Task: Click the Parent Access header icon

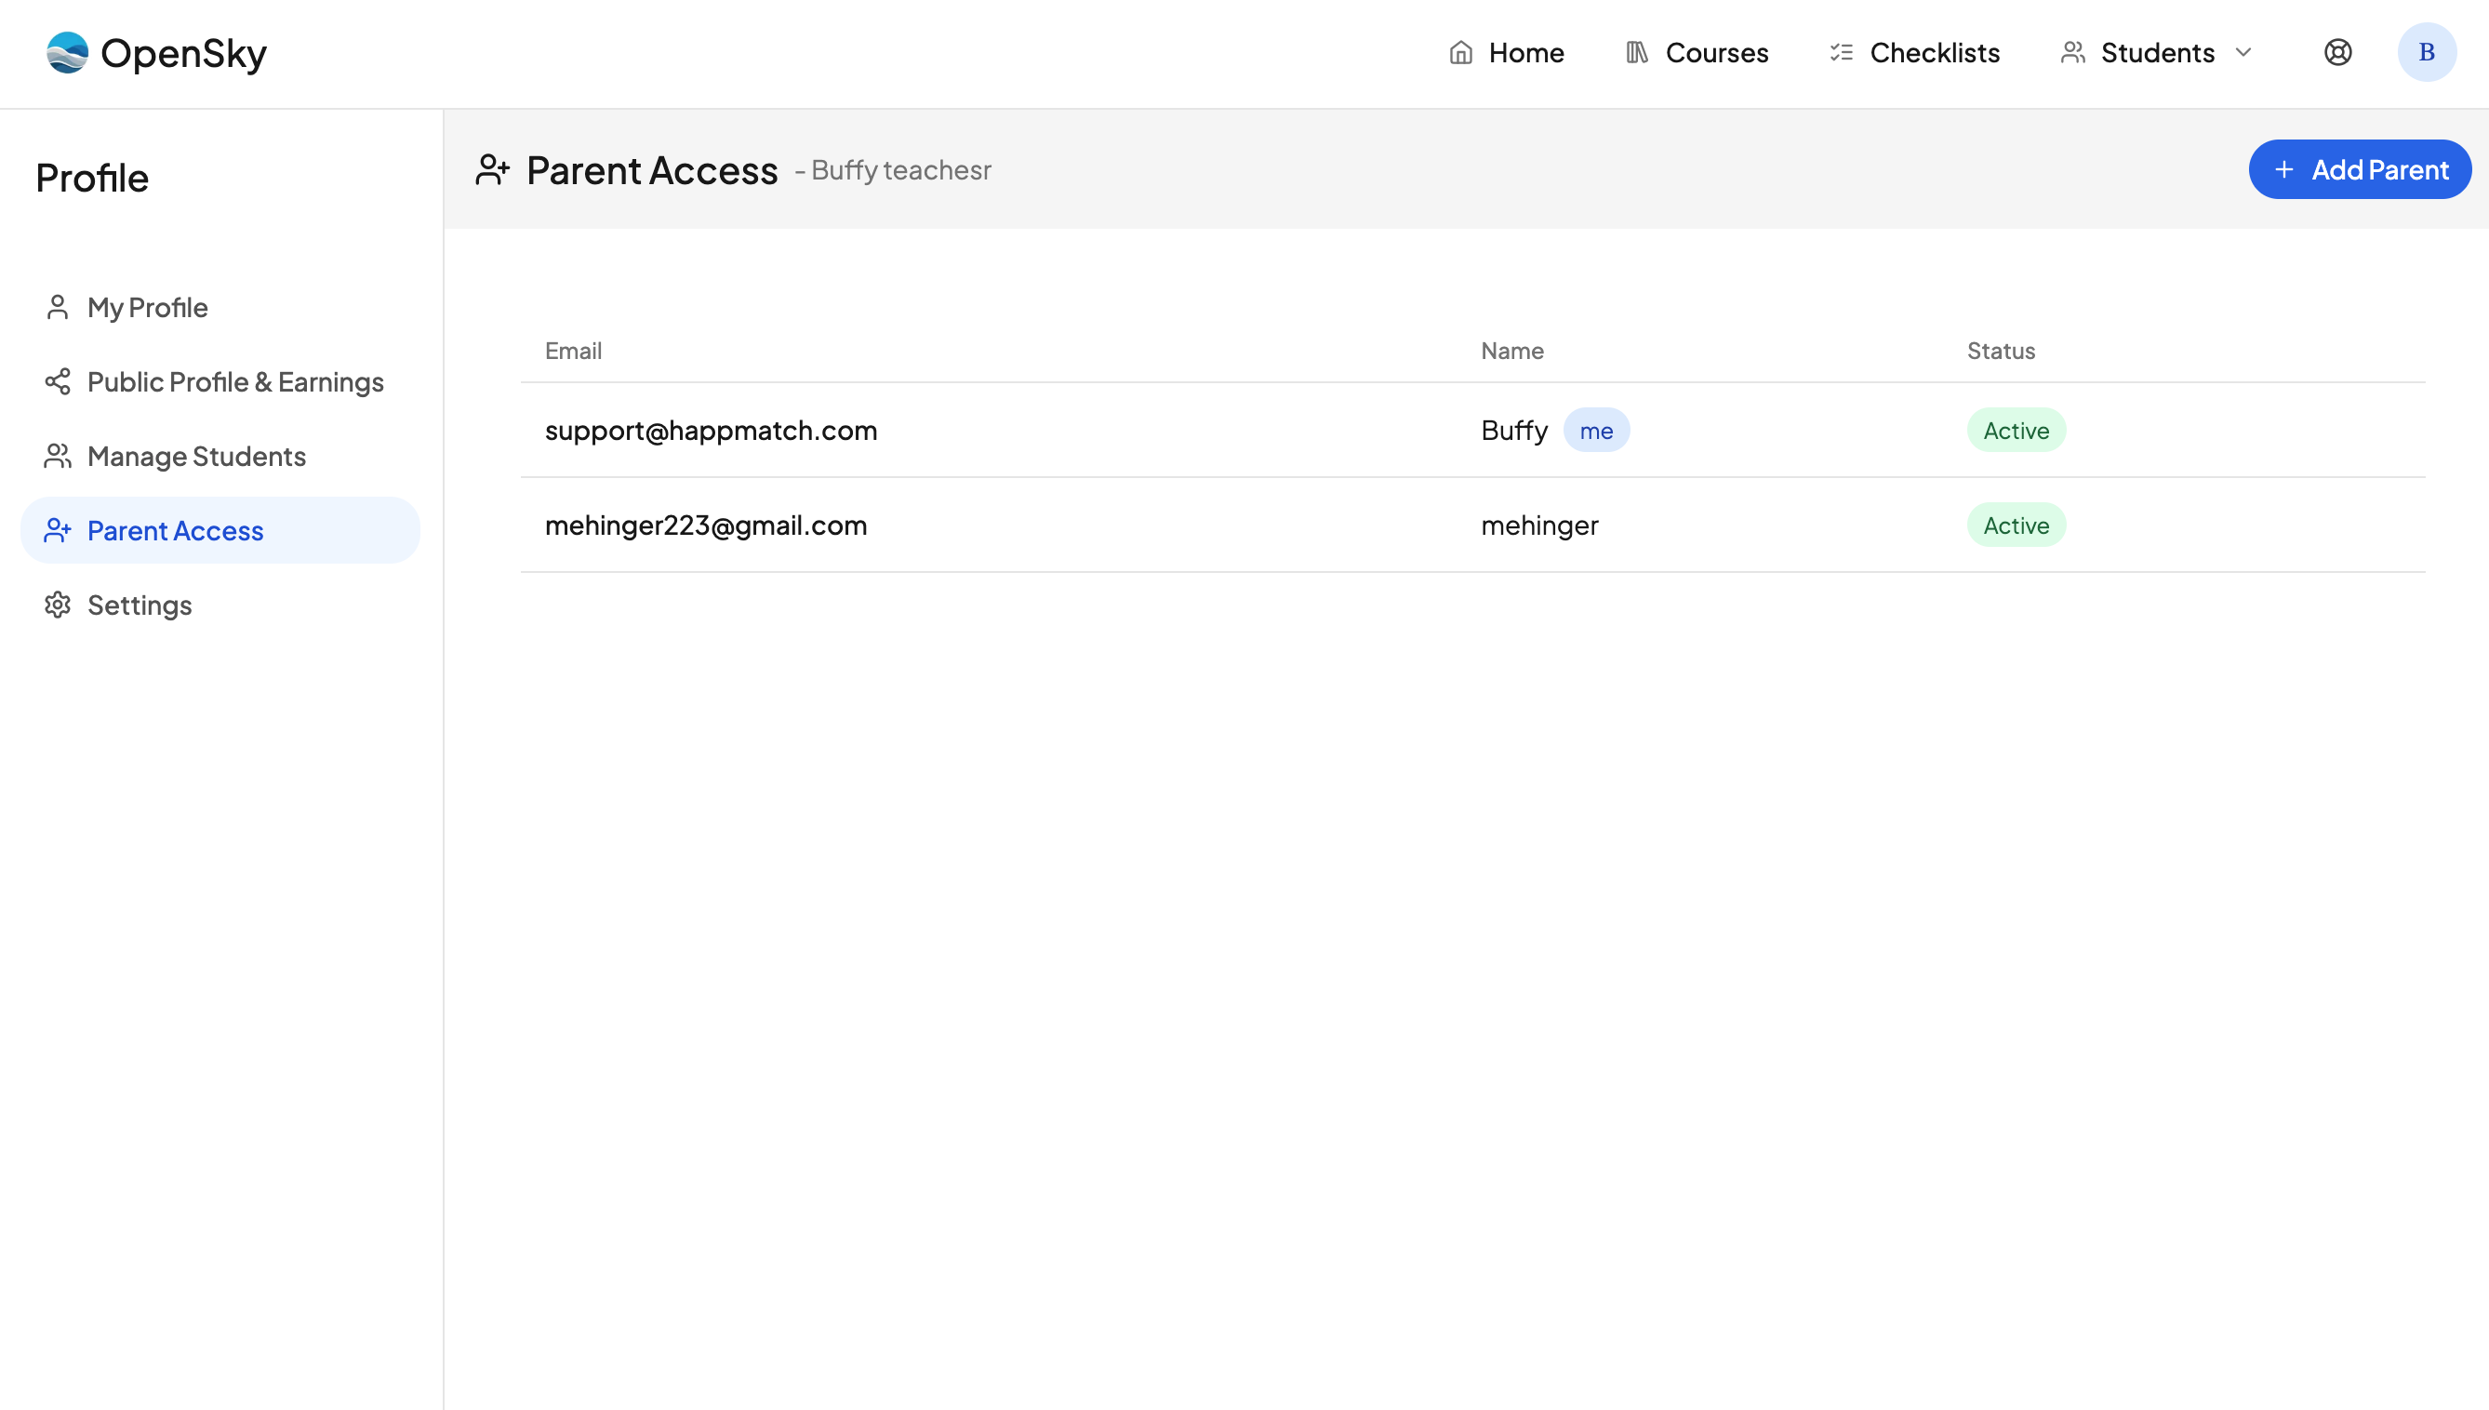Action: pos(492,169)
